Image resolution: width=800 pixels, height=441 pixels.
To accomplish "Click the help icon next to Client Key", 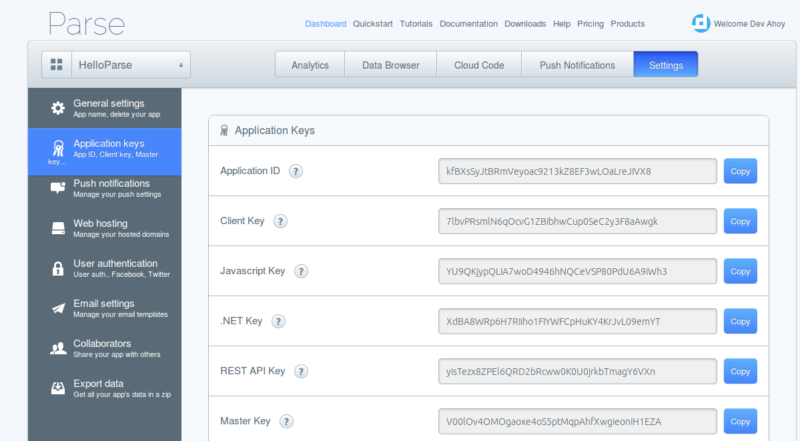I will click(281, 221).
